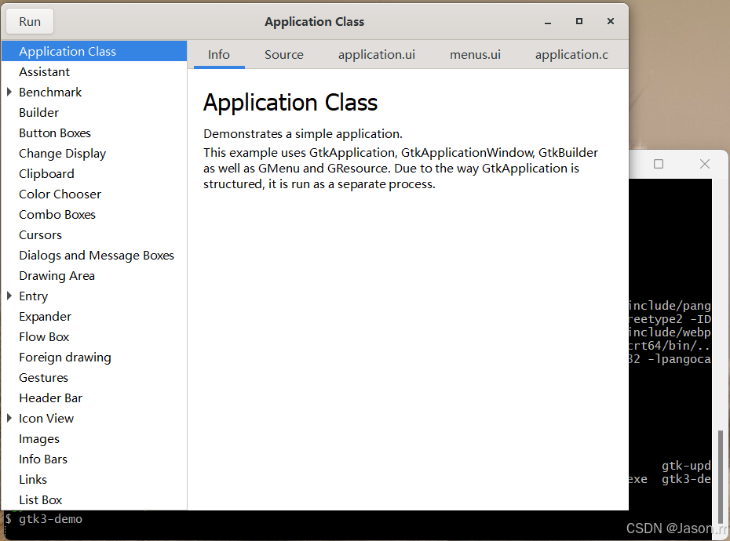Select the Benchmark demo entry
This screenshot has height=541, width=730.
coord(94,92)
